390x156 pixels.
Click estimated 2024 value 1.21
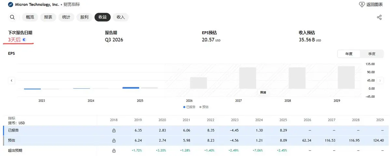(x=259, y=141)
